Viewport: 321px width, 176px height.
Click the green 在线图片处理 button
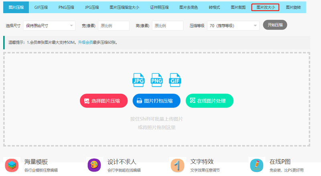(x=209, y=101)
